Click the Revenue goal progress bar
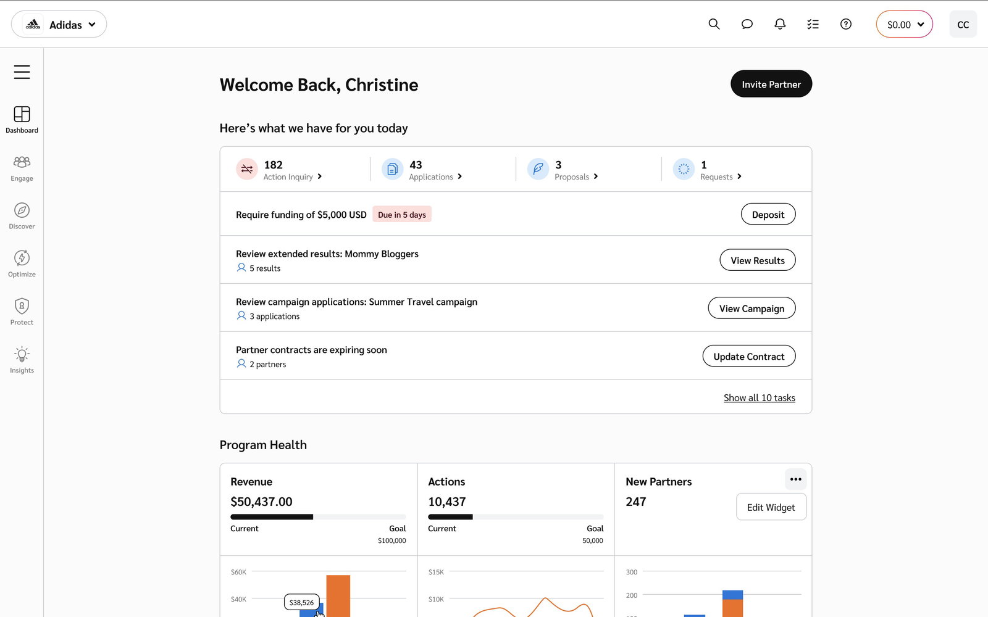988x617 pixels. tap(318, 516)
